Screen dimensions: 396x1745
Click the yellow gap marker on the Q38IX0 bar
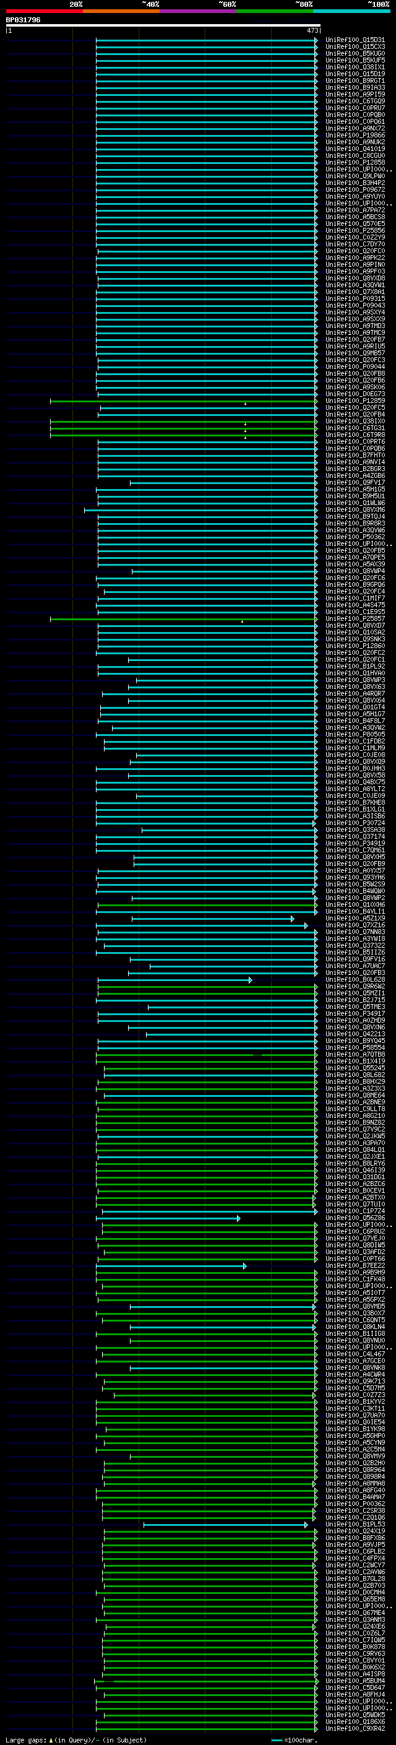point(245,424)
